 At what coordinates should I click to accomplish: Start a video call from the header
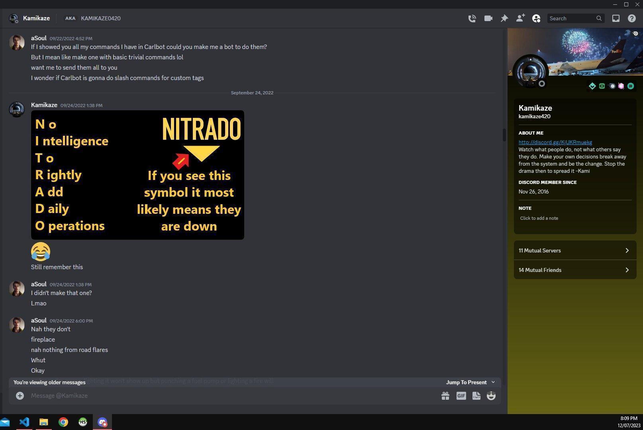point(488,18)
